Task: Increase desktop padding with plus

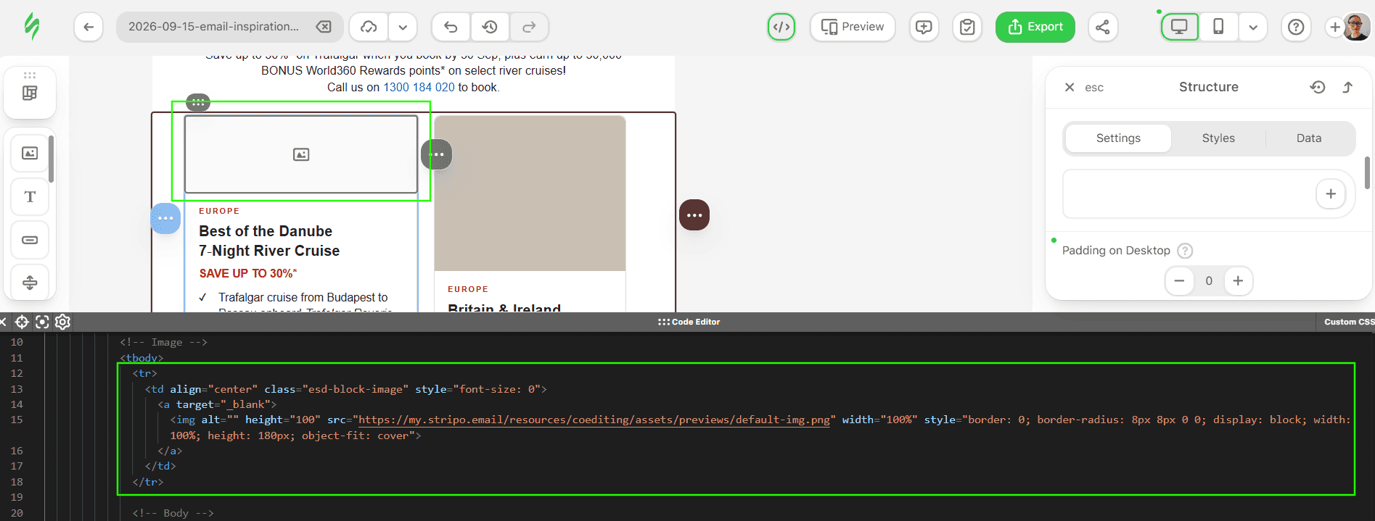Action: point(1238,280)
